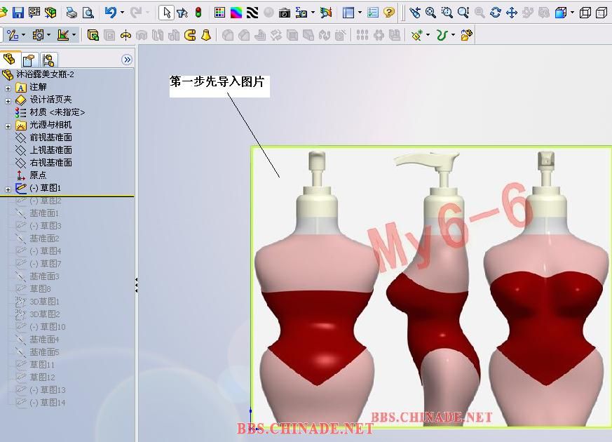Screen dimensions: 612x442
Task: Click the yellow Lofted Boss icon
Action: pyautogui.click(x=207, y=36)
